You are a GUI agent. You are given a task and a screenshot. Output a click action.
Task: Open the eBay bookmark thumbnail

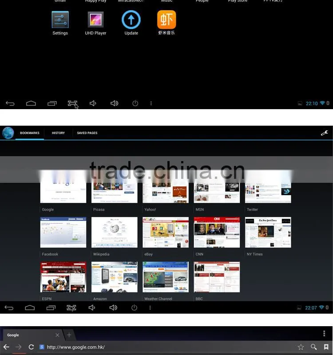tap(166, 232)
